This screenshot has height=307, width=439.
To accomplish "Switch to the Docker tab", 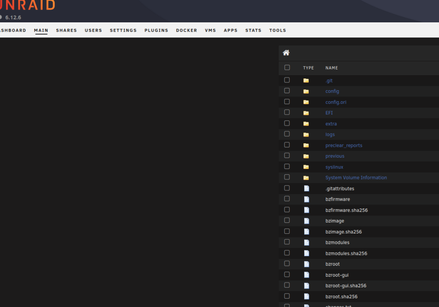I will pyautogui.click(x=187, y=30).
